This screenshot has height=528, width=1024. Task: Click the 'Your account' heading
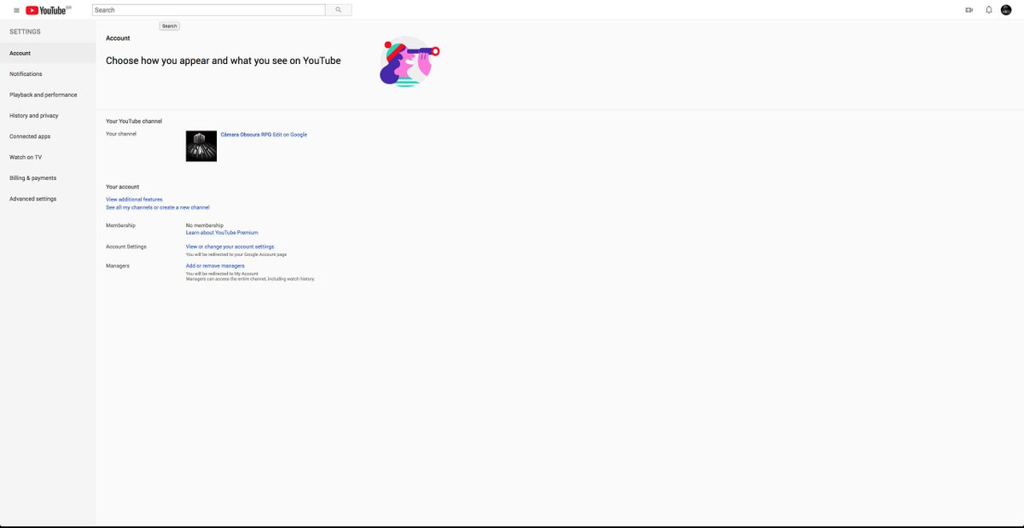(122, 186)
